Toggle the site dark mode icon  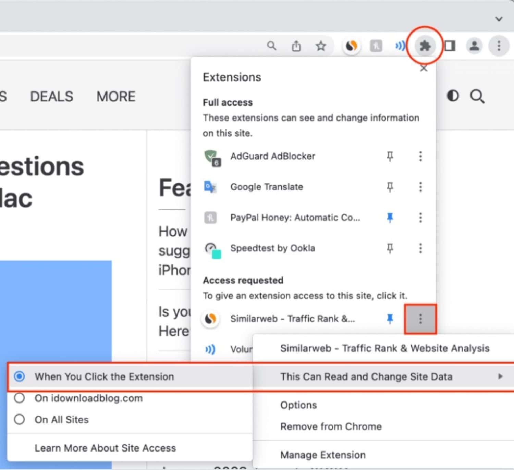[453, 96]
